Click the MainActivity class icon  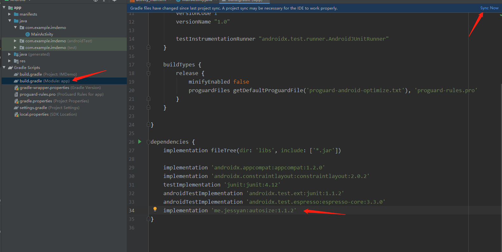tap(28, 34)
